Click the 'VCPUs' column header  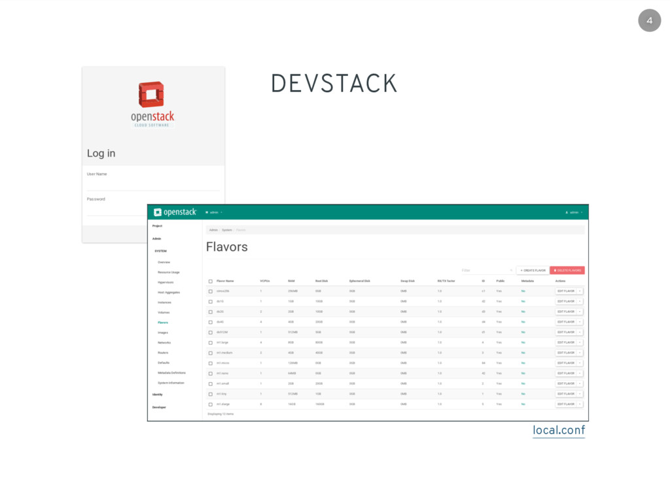tap(264, 281)
